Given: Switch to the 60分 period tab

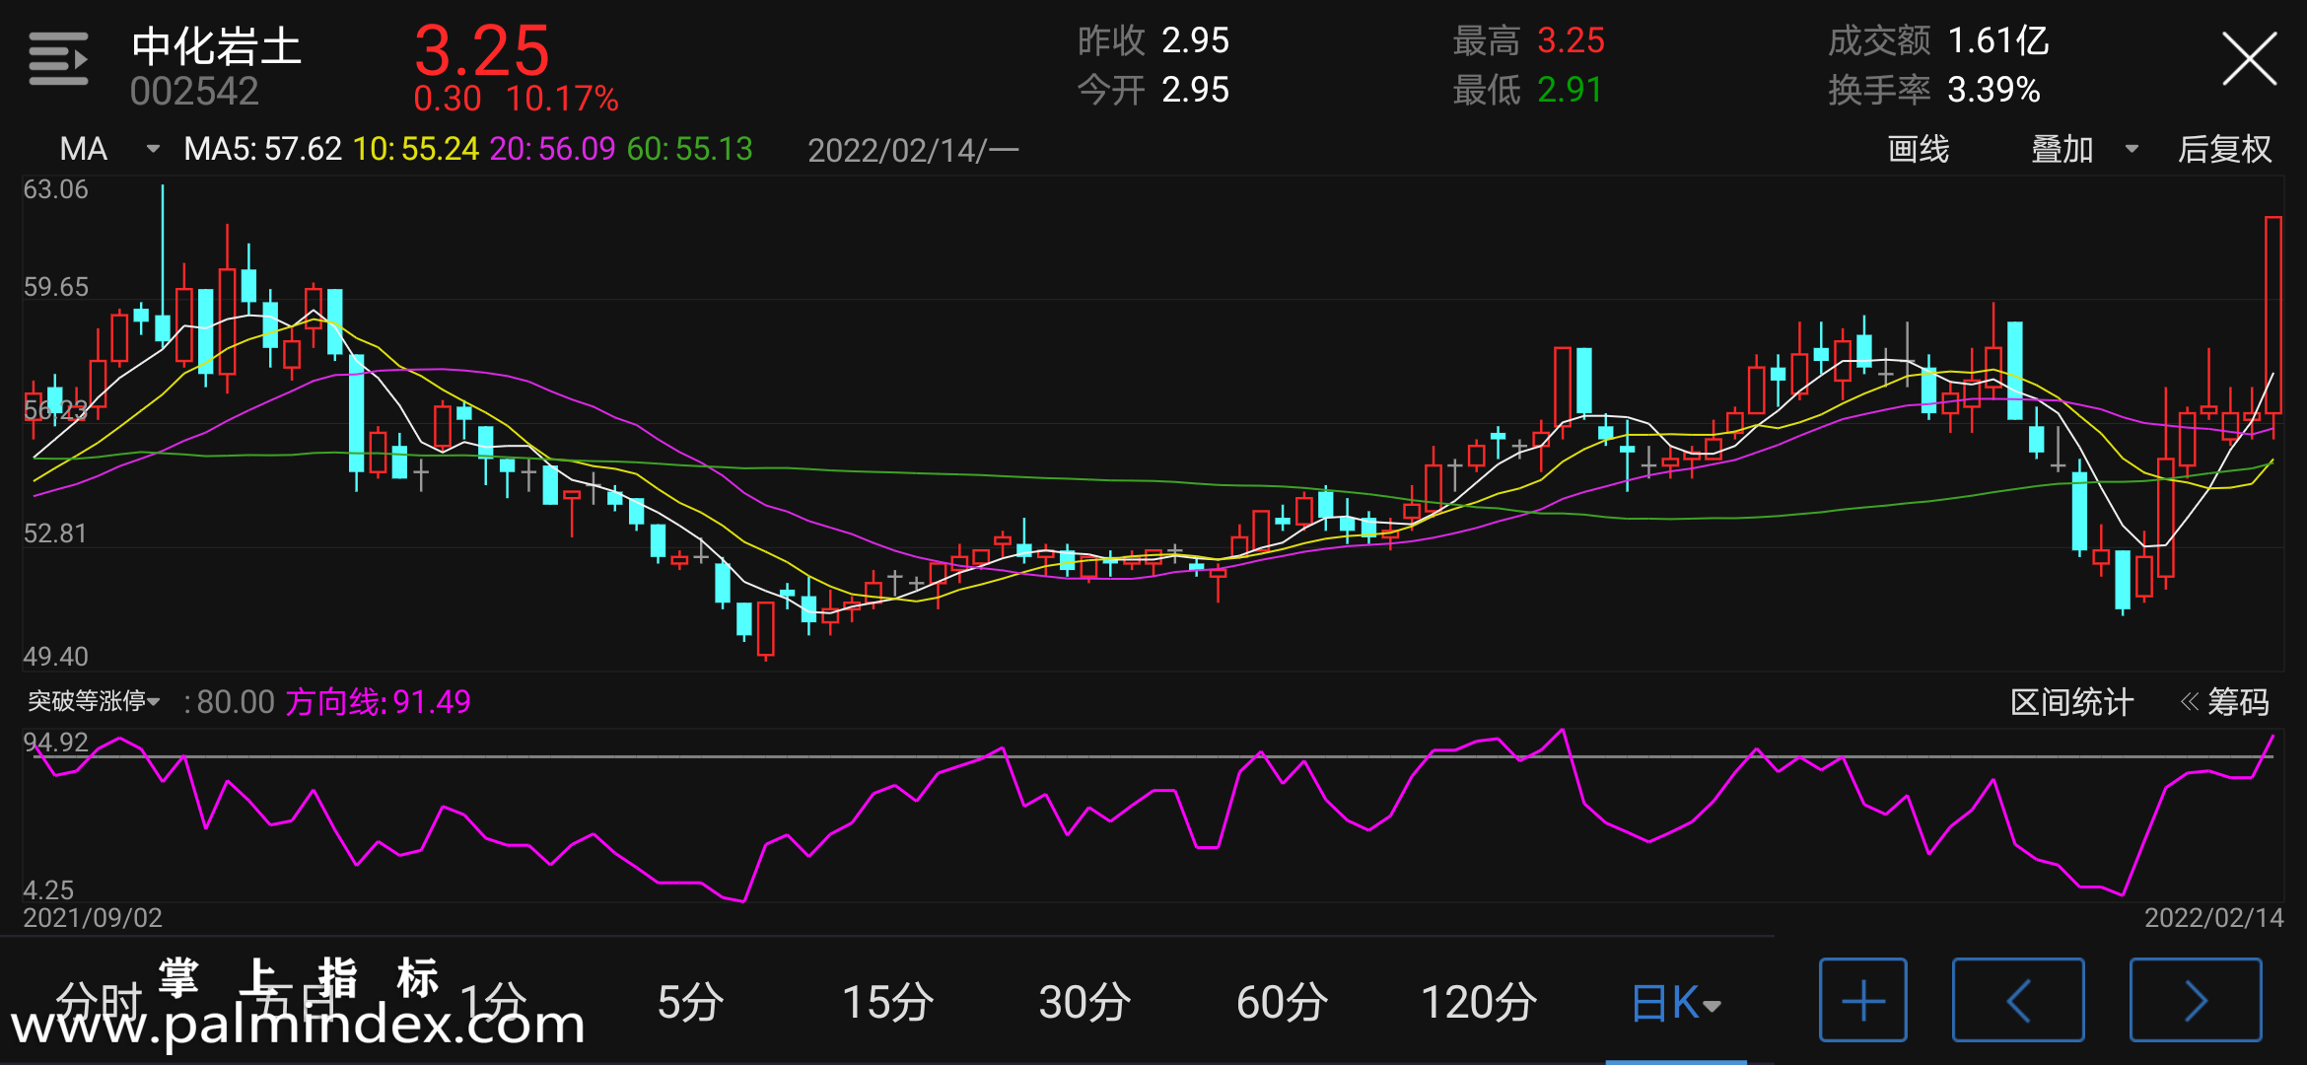Looking at the screenshot, I should 1282,1003.
